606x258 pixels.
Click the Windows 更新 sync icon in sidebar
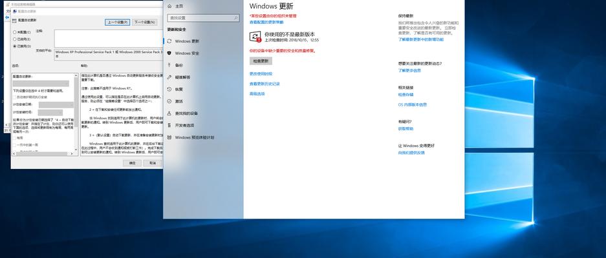(x=169, y=41)
